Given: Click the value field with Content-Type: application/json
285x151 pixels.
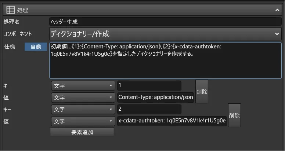Looking at the screenshot, I should tap(155, 97).
